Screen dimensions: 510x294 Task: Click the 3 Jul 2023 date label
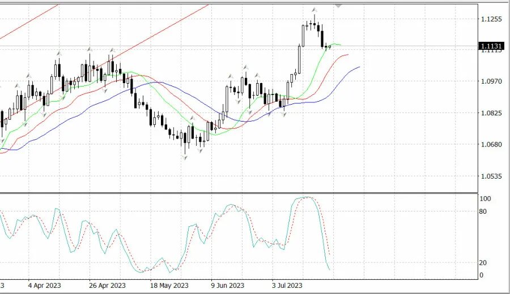point(287,286)
